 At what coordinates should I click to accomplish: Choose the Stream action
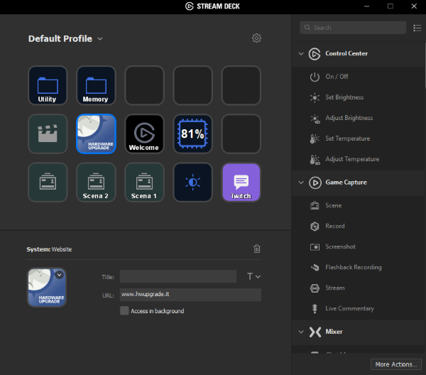[359, 288]
